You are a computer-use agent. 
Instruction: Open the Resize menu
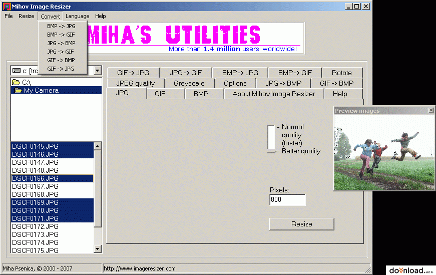tap(26, 16)
